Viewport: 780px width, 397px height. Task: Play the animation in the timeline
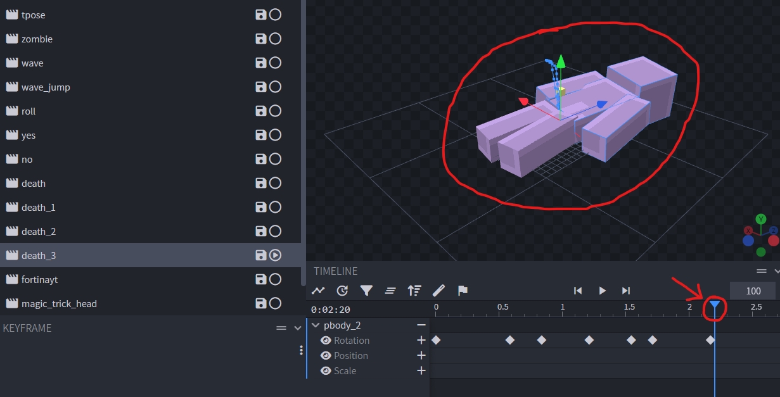(602, 291)
